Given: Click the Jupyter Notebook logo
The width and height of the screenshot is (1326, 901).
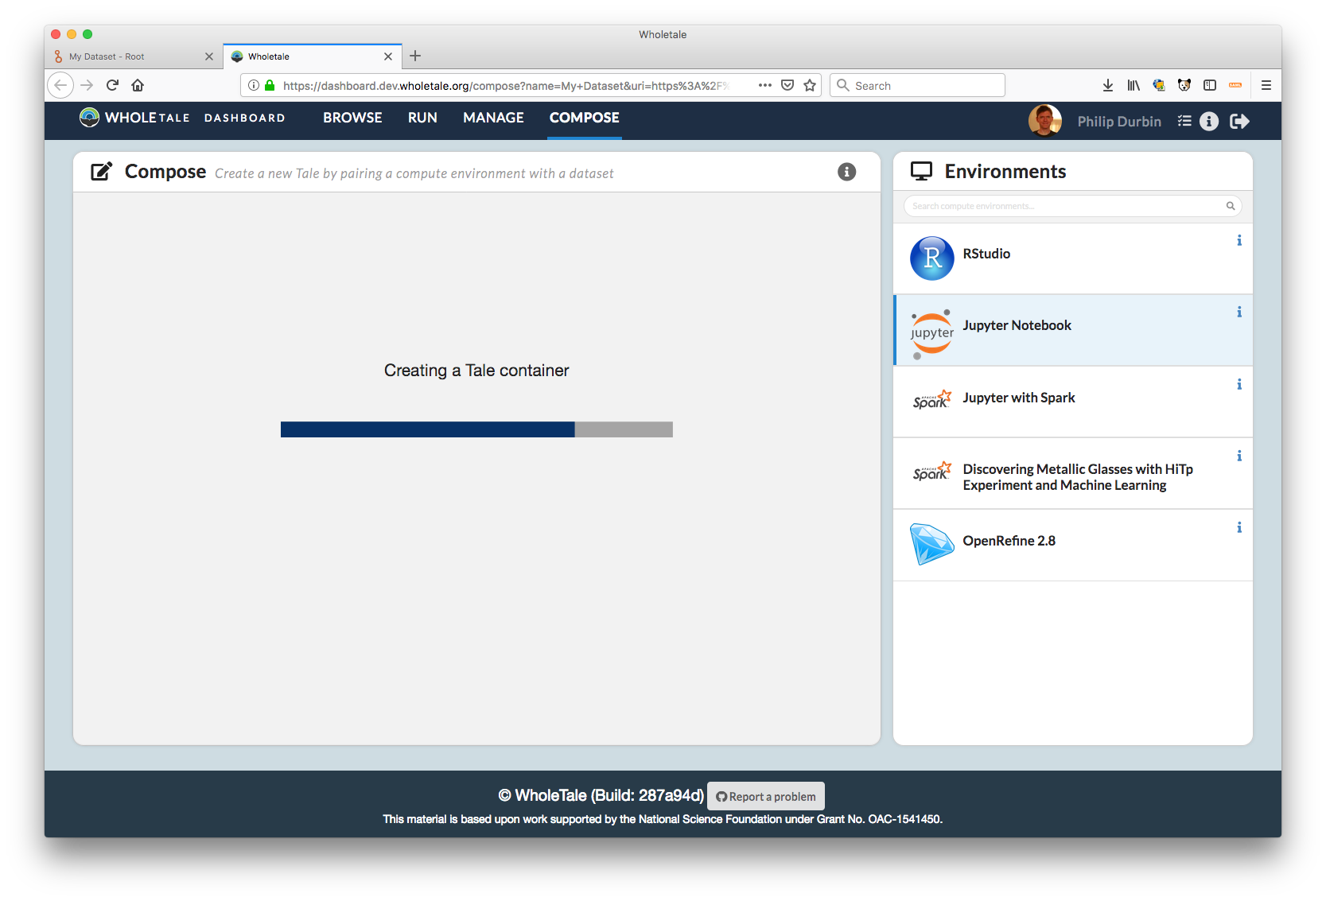Looking at the screenshot, I should tap(931, 333).
